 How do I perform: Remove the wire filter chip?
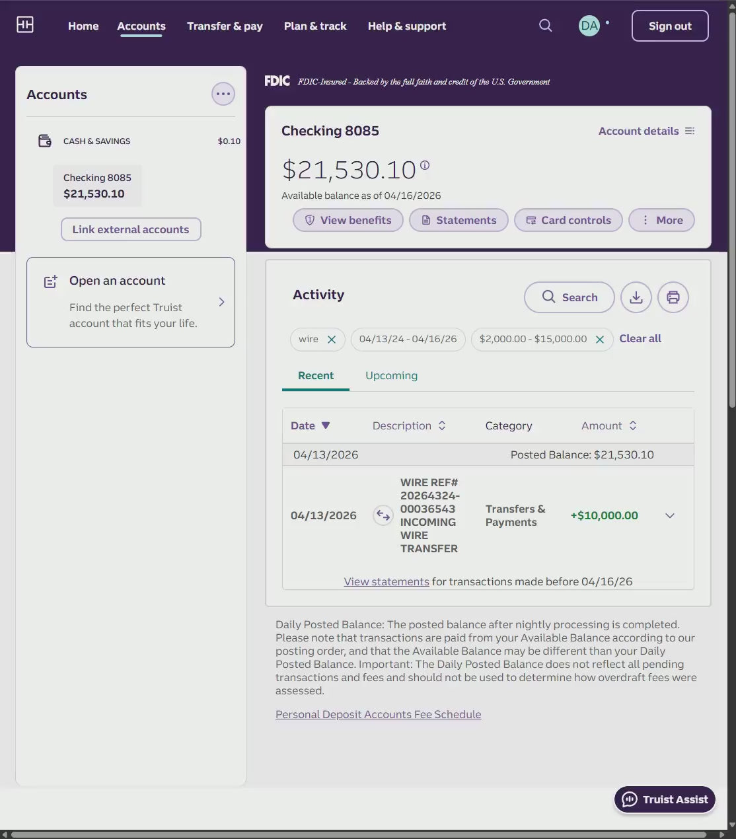332,339
